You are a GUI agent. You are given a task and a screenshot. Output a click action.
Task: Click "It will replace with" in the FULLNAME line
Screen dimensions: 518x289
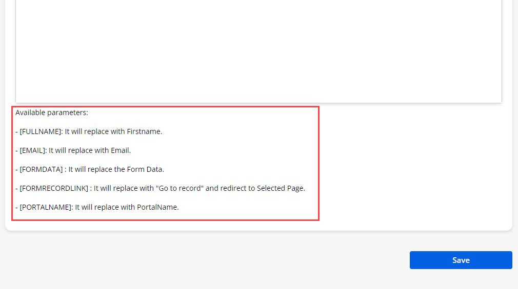pos(95,131)
